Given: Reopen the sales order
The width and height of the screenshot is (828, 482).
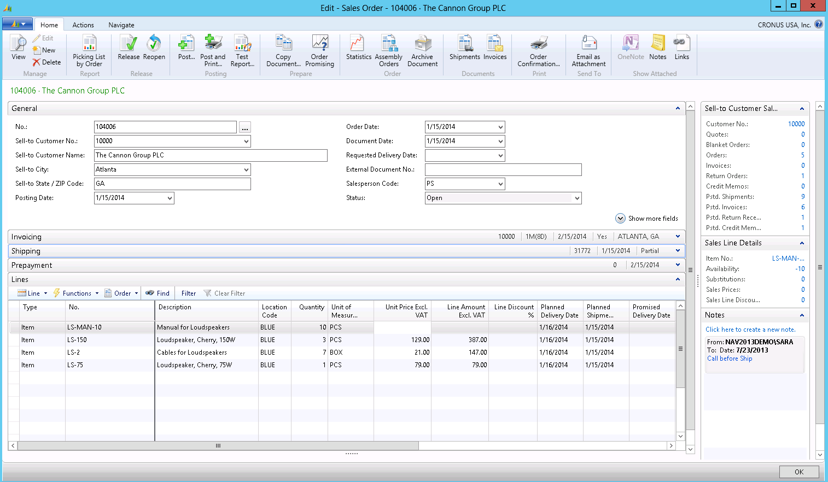Looking at the screenshot, I should 154,48.
